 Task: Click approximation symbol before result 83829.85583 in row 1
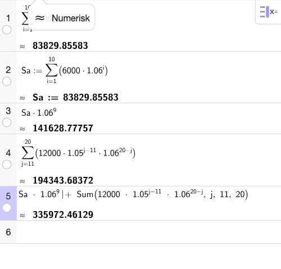22,46
